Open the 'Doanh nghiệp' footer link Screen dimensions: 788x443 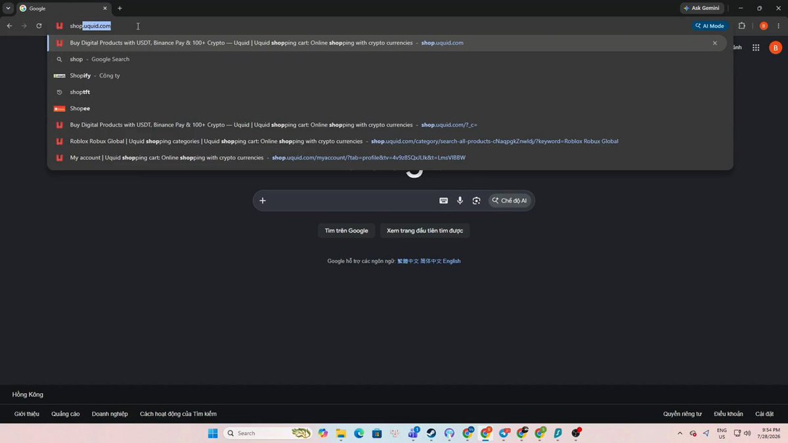(x=110, y=414)
